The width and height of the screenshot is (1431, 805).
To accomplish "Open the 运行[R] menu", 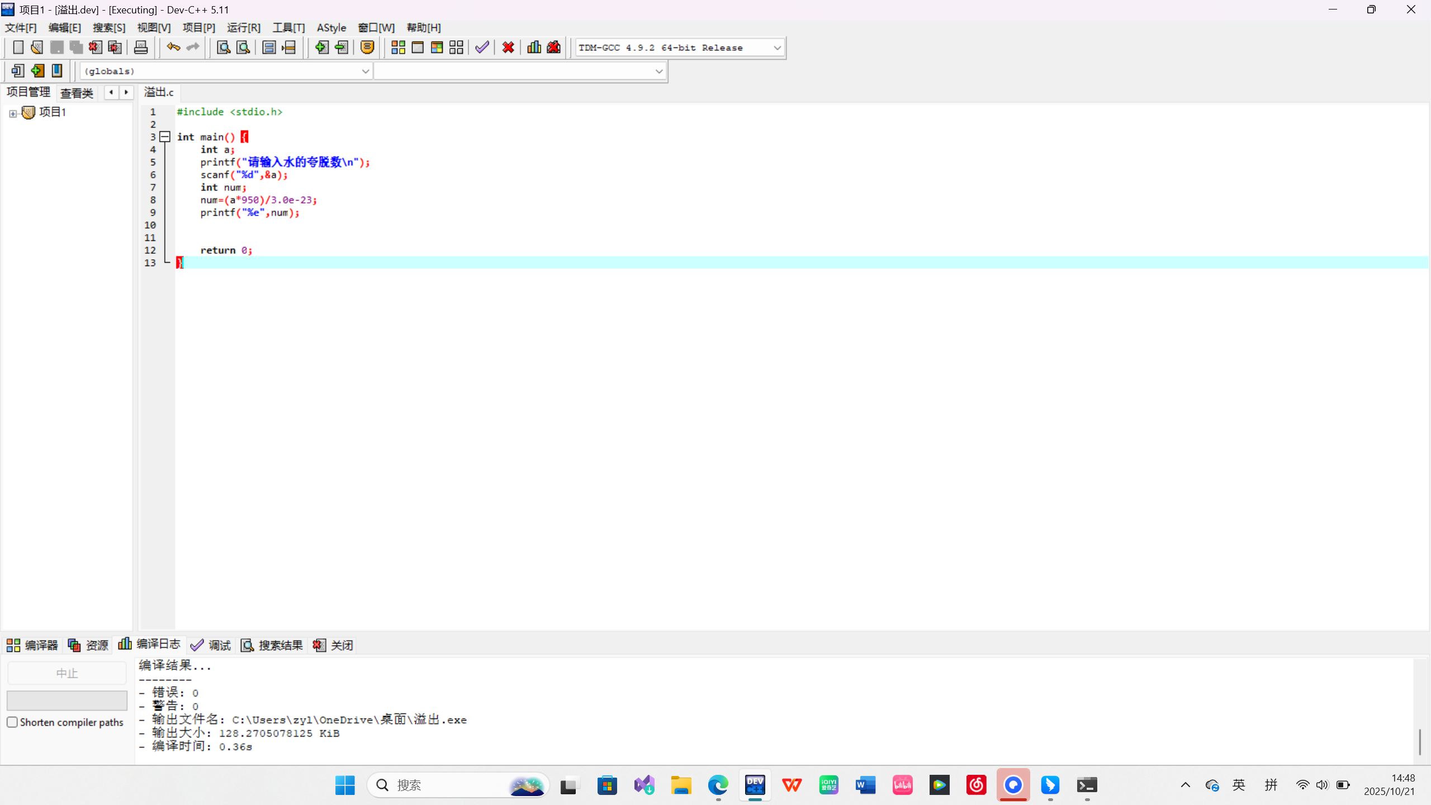I will [243, 27].
